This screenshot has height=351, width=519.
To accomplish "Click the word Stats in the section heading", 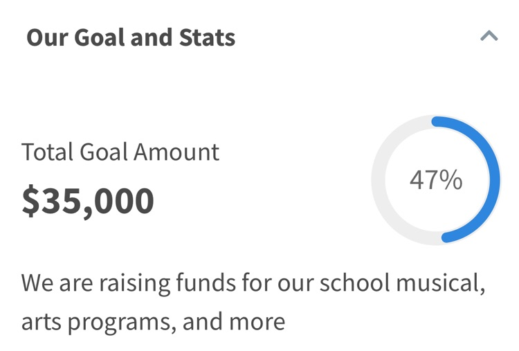I will click(206, 37).
